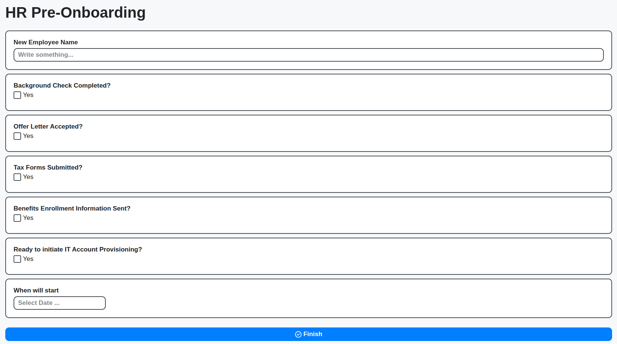This screenshot has width=617, height=344.
Task: Click the HR Pre-Onboarding heading
Action: pyautogui.click(x=75, y=12)
